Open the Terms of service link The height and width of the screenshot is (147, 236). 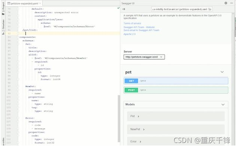tap(132, 23)
